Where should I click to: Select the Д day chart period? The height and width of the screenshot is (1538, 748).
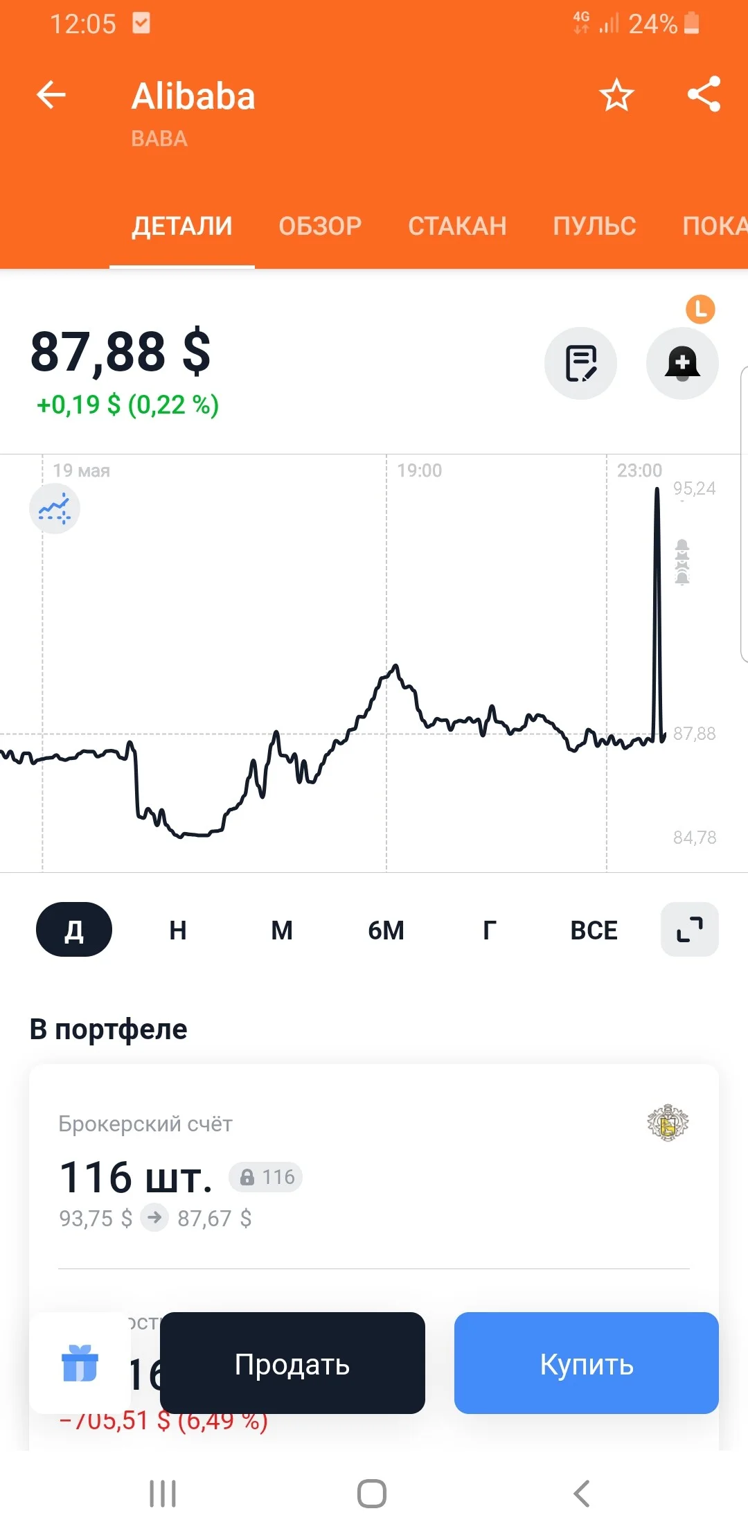click(74, 929)
